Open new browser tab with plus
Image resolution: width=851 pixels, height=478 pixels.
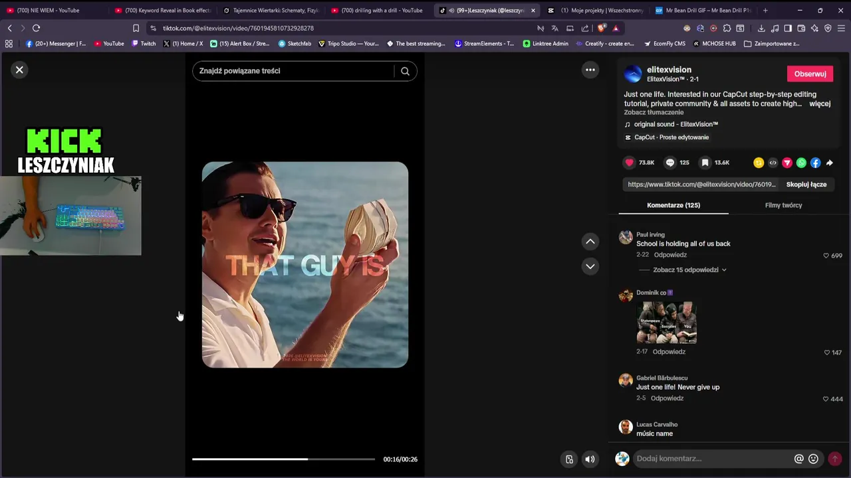pyautogui.click(x=765, y=10)
